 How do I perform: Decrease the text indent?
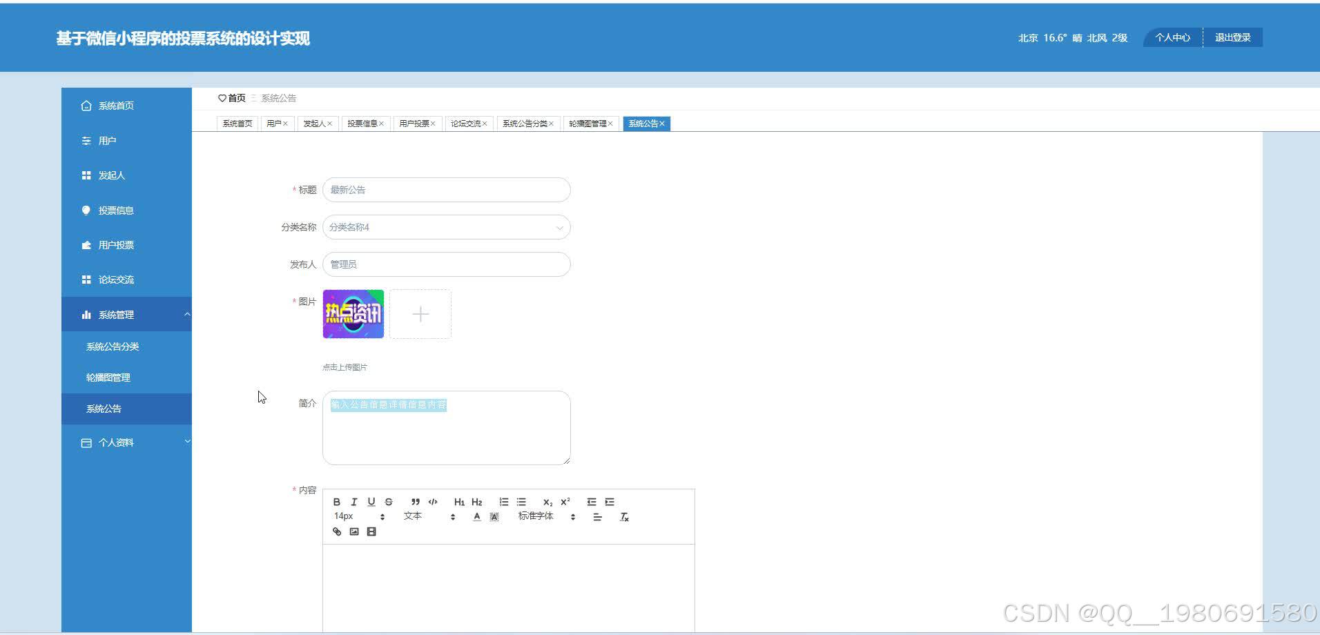click(x=592, y=502)
